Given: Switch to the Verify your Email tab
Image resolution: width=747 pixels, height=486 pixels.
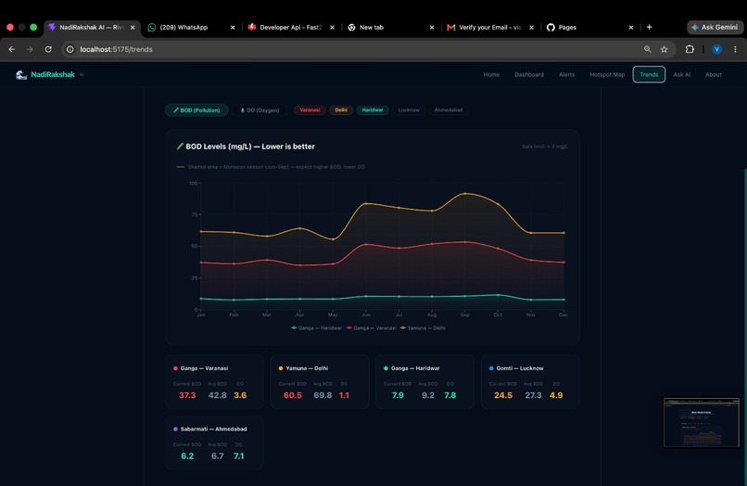Looking at the screenshot, I should 489,28.
